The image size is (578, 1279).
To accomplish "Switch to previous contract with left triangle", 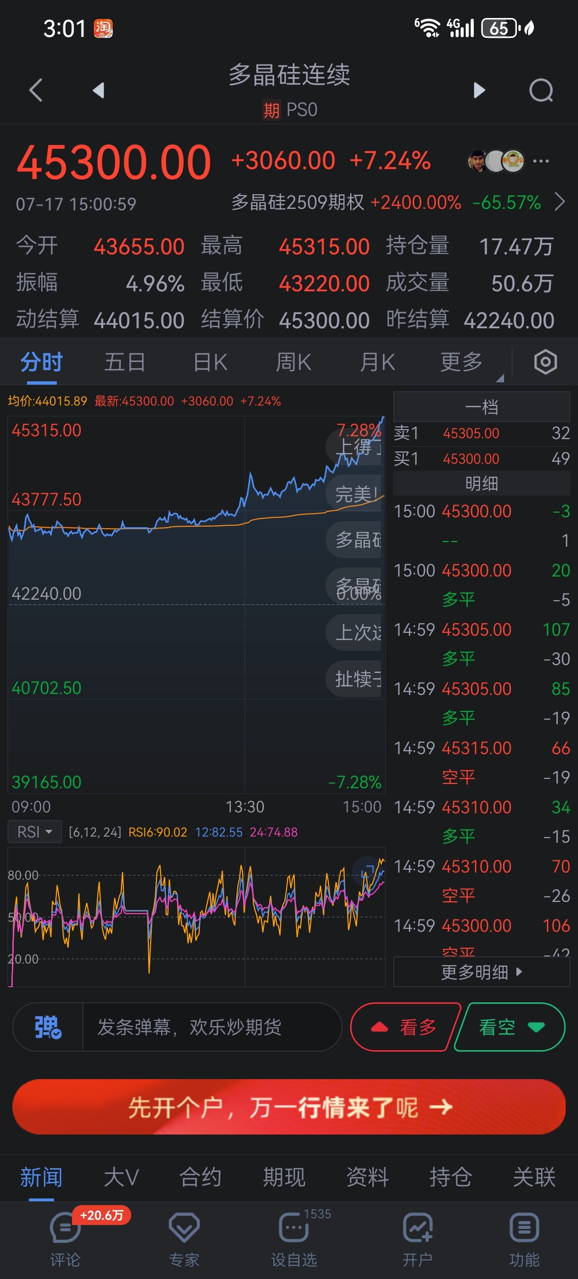I will [x=99, y=90].
